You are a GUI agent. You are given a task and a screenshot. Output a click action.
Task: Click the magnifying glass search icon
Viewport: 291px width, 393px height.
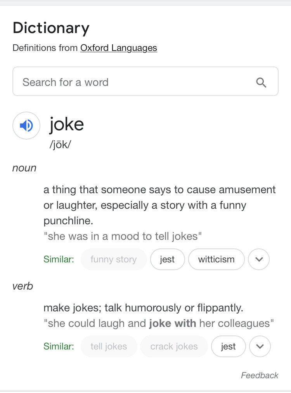(261, 82)
